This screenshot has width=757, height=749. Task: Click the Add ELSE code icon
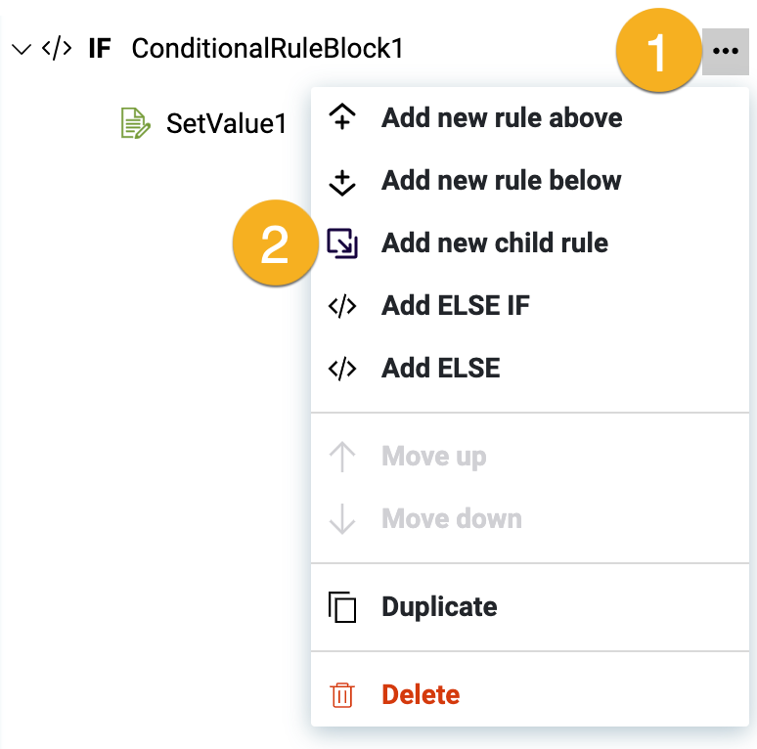point(342,369)
